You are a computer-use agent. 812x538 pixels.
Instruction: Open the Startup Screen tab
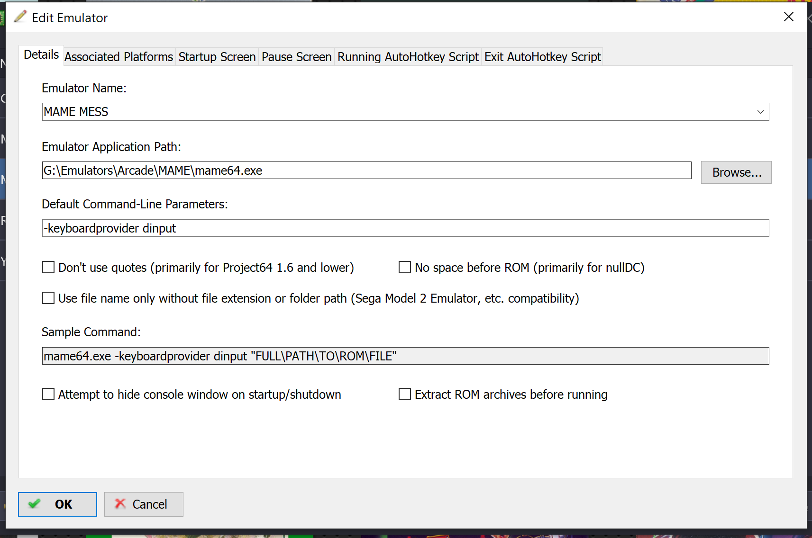click(217, 57)
